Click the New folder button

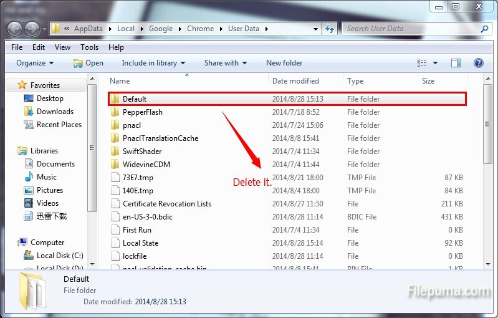point(284,63)
